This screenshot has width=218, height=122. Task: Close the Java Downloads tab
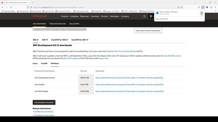[x=29, y=2]
